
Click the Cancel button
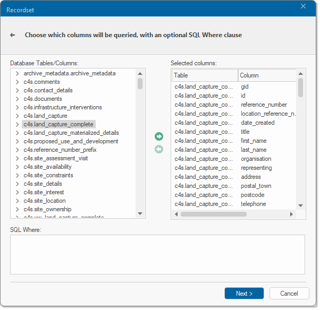coord(289,294)
